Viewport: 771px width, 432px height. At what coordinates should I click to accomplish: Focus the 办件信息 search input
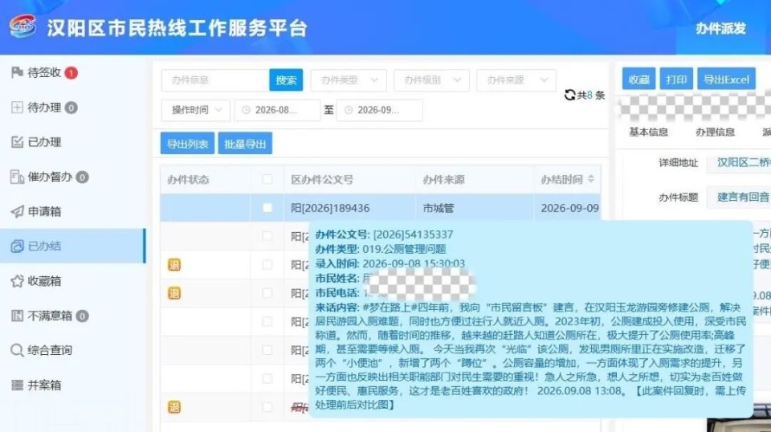click(215, 80)
